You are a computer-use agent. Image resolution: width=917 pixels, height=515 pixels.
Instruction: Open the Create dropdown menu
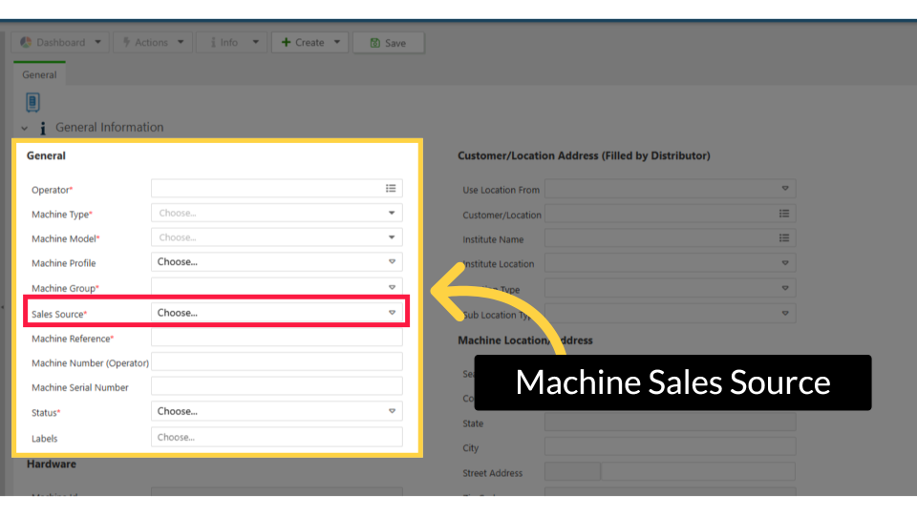[309, 43]
